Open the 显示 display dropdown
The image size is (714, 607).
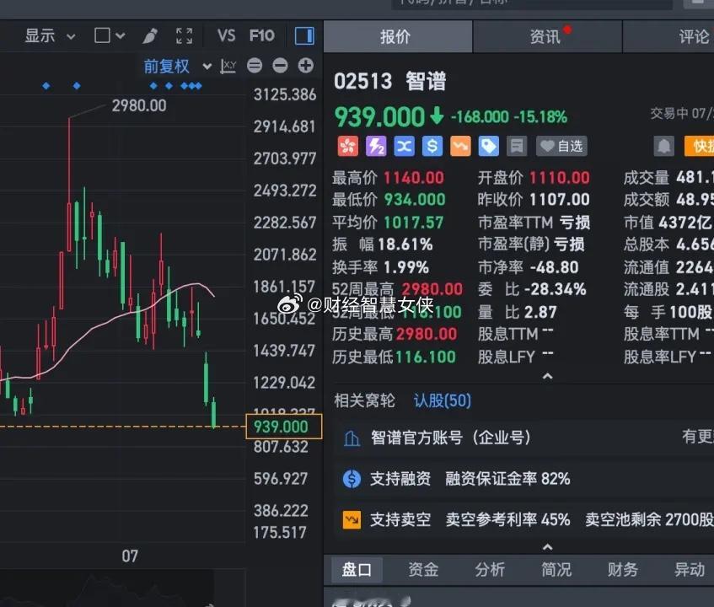pos(50,35)
